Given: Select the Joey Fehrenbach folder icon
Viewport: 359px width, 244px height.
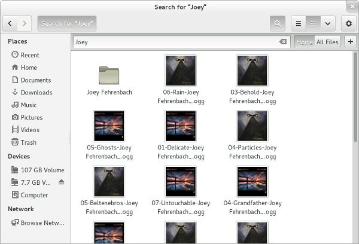Looking at the screenshot, I should [x=109, y=75].
